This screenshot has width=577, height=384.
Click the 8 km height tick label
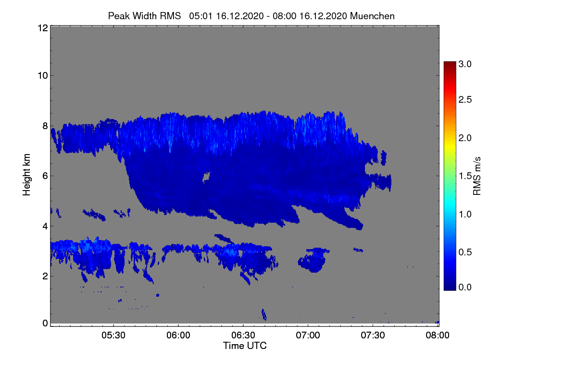[x=44, y=126]
